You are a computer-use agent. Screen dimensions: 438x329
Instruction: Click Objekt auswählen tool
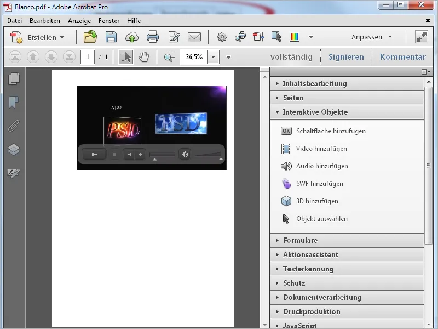point(322,219)
